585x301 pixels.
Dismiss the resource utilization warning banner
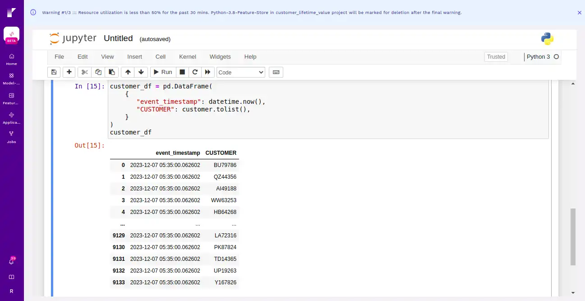(x=580, y=13)
